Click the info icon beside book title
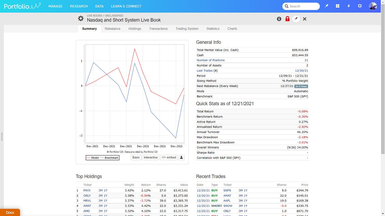 tap(279, 19)
